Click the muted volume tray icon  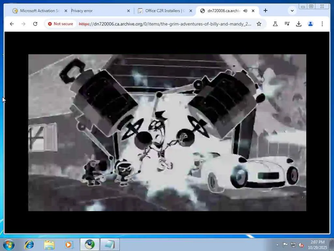[301, 245]
